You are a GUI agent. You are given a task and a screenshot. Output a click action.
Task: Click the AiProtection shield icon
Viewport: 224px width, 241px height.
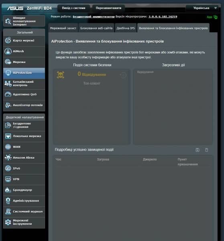tap(8, 73)
